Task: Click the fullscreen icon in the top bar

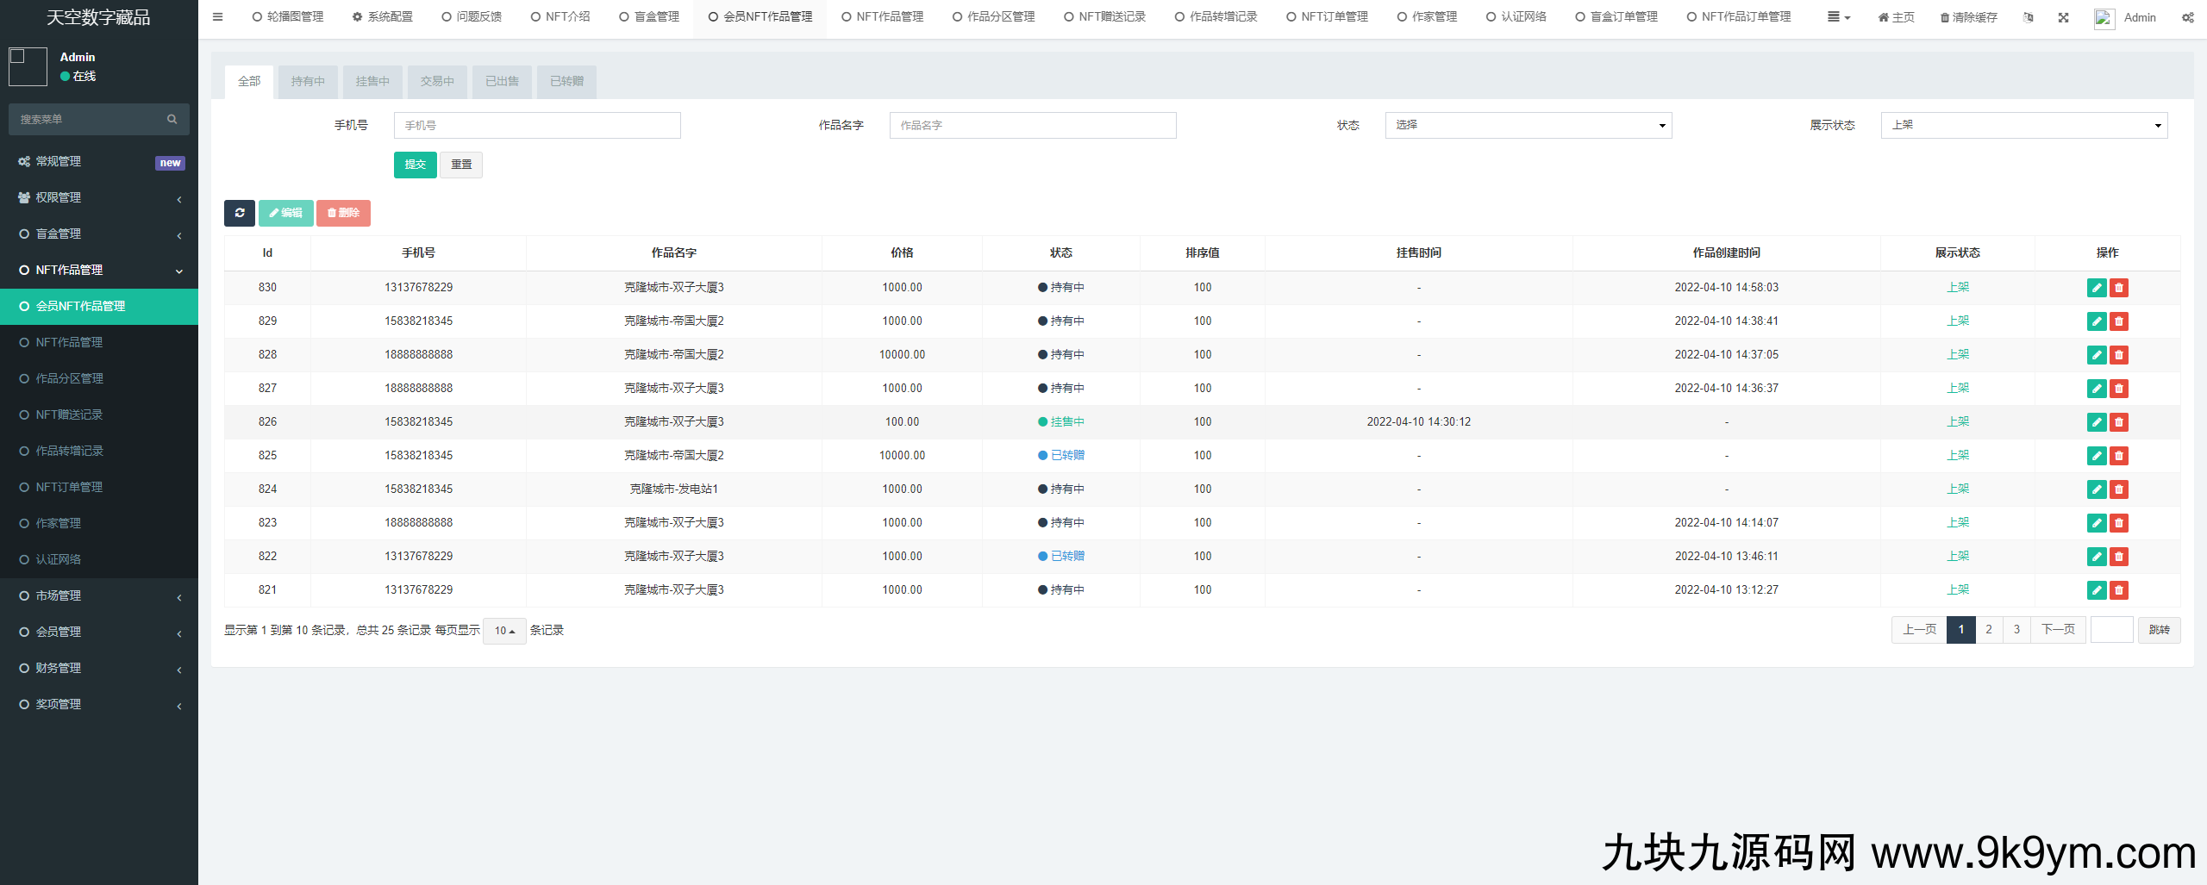Action: point(2063,17)
